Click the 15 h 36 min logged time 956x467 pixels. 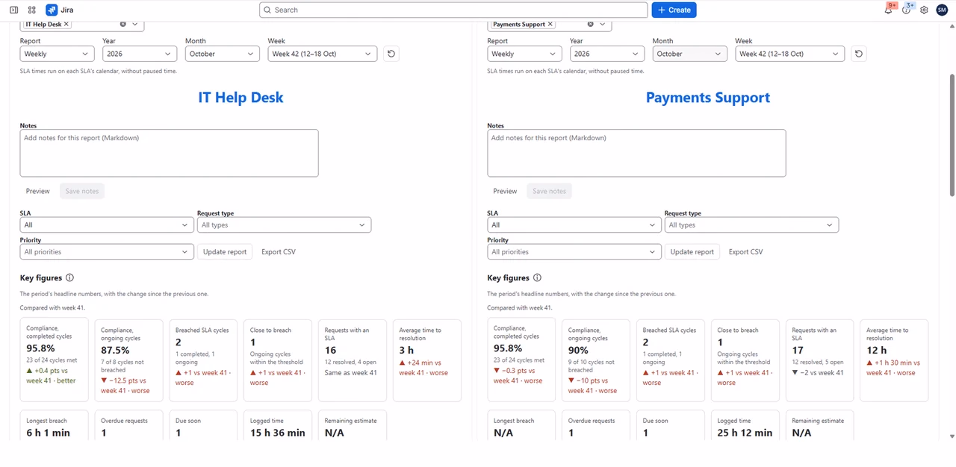pos(278,433)
